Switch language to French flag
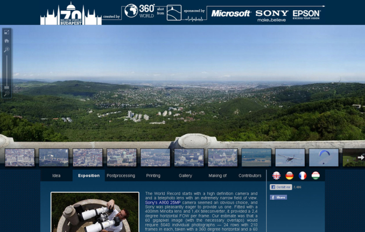This screenshot has height=232, width=365. tap(303, 176)
